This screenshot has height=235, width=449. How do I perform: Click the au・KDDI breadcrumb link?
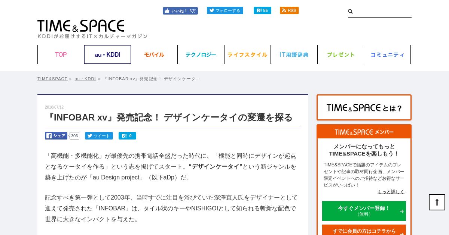point(85,79)
